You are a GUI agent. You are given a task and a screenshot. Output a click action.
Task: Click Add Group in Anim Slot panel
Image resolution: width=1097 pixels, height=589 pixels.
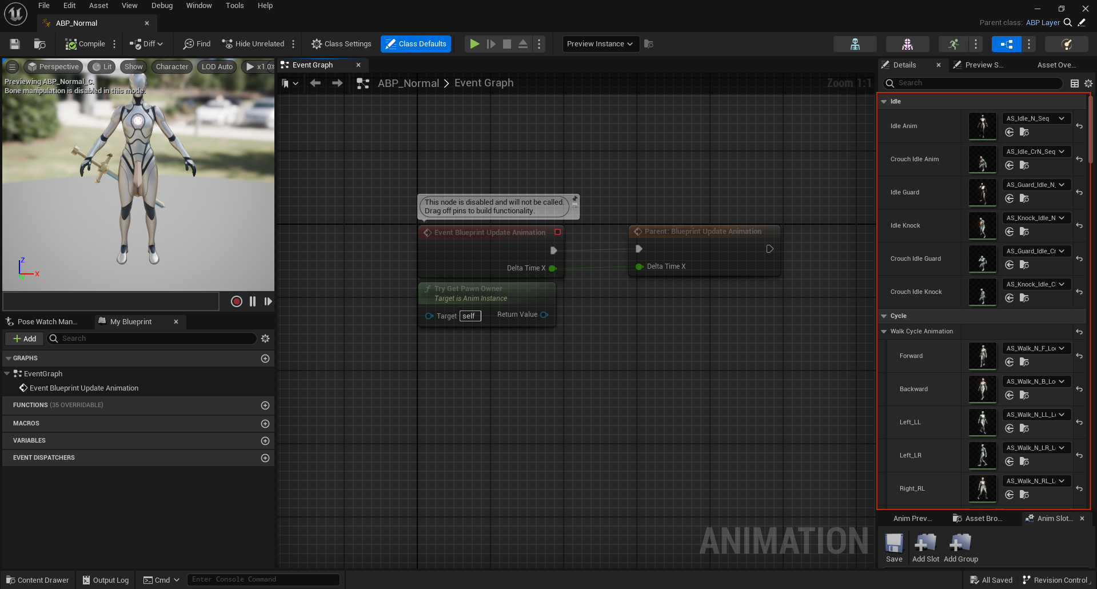point(961,548)
